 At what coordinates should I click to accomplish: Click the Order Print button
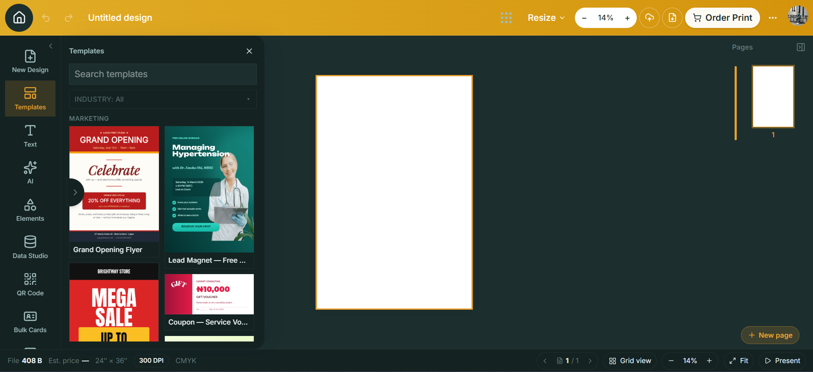[x=722, y=18]
